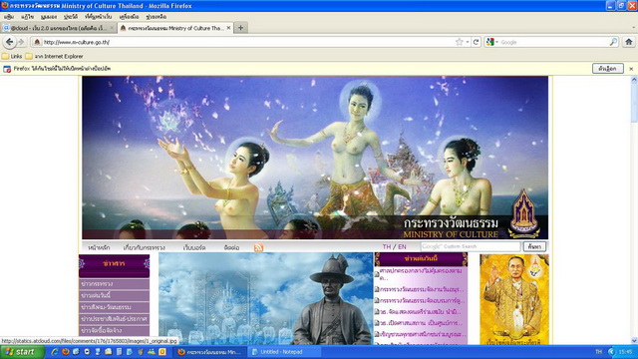Click the Ministry of Culture emblem in the banner
Screen dimensions: 638x359
pos(524,213)
